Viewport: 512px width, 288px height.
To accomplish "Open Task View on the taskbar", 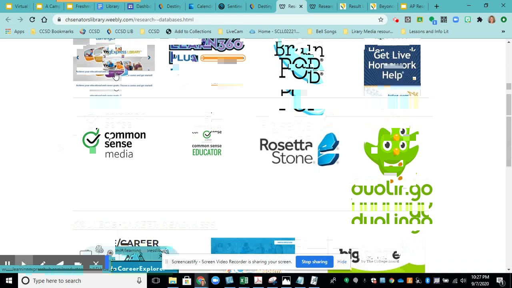I will 156,281.
